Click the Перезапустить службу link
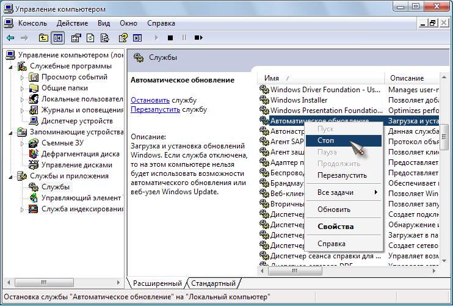Image resolution: width=453 pixels, height=306 pixels. pyautogui.click(x=156, y=109)
